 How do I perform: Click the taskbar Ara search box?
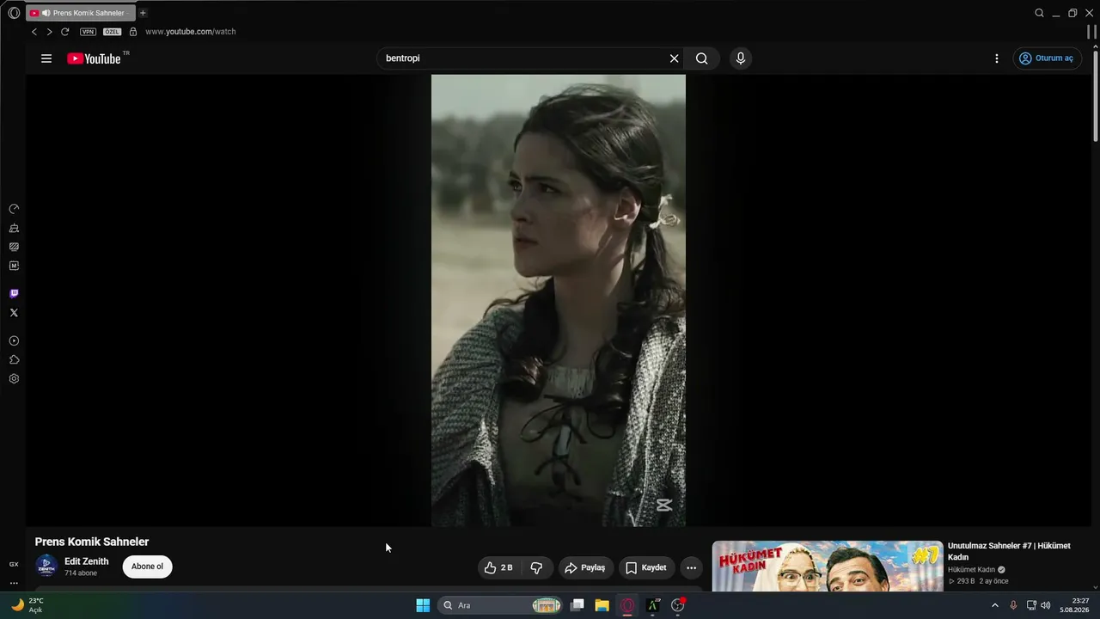tap(501, 605)
